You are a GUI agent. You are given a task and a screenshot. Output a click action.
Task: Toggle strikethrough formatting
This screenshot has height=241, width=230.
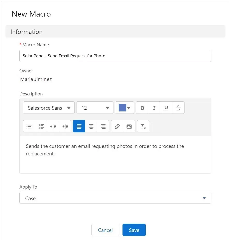(178, 108)
